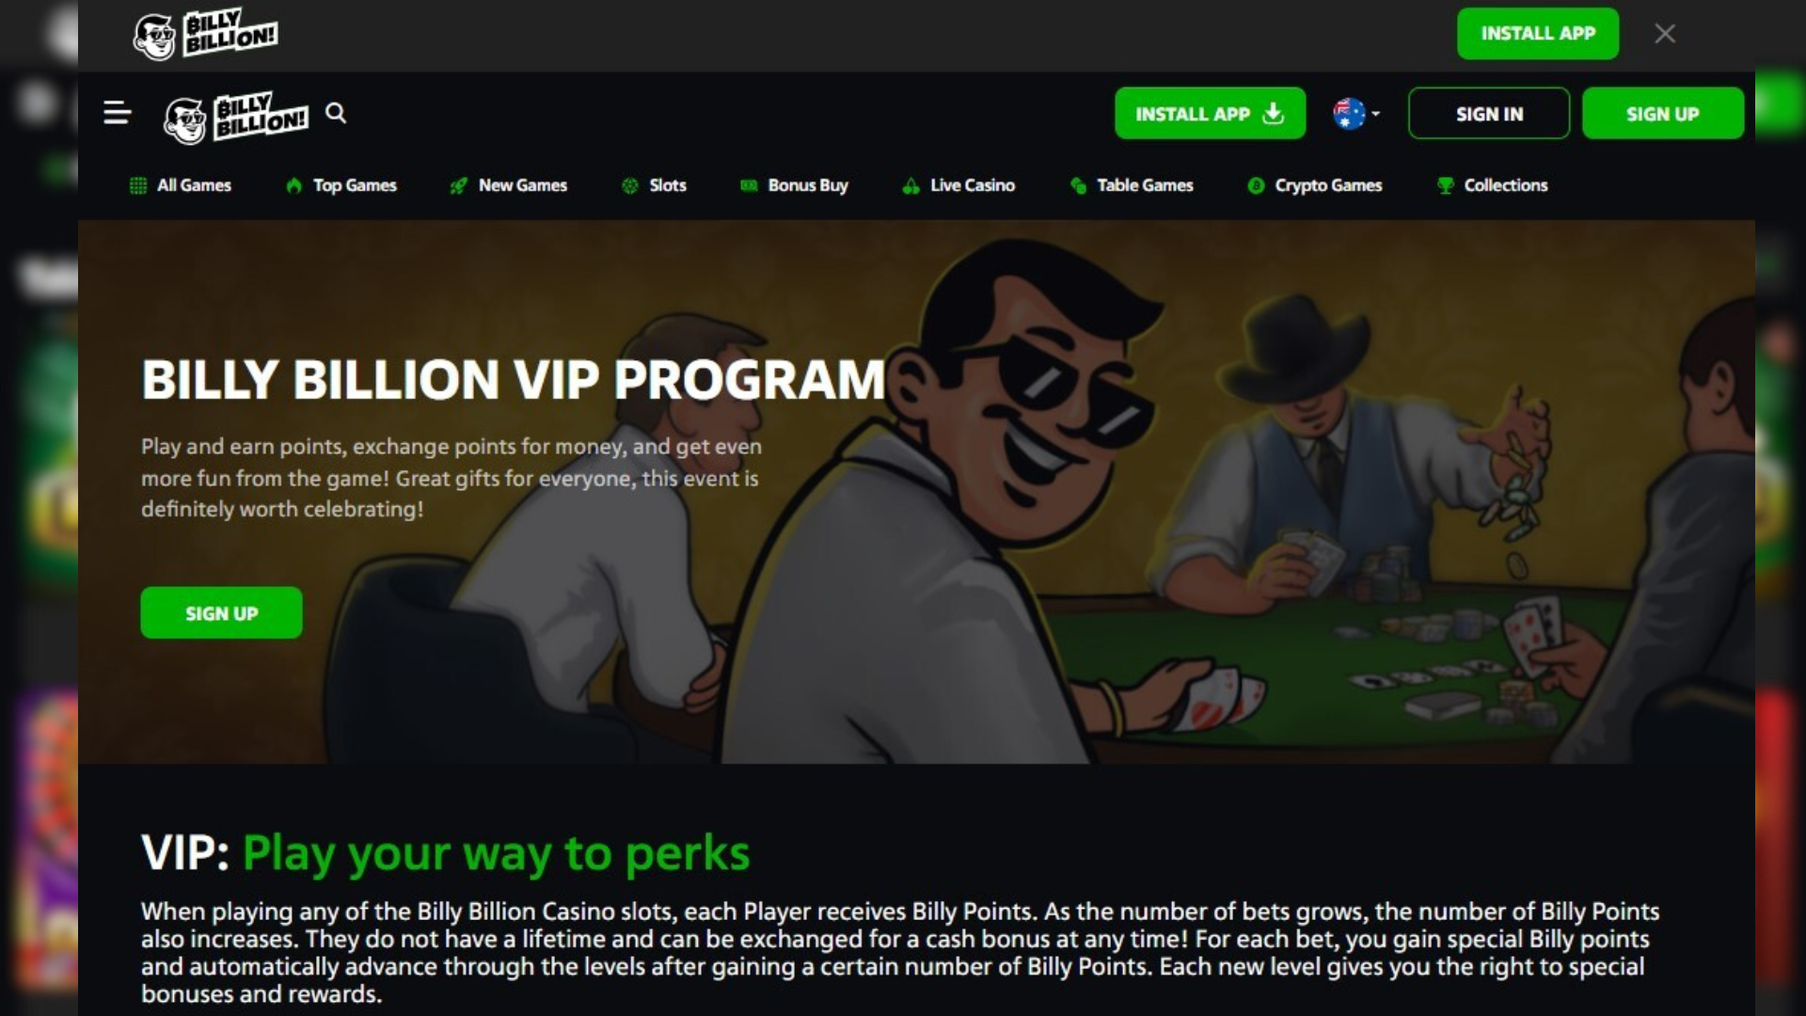This screenshot has width=1806, height=1016.
Task: Click the Billy Billion logo in navbar
Action: tap(235, 117)
